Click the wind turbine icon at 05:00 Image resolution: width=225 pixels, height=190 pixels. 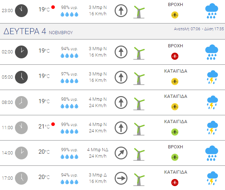tap(139, 78)
